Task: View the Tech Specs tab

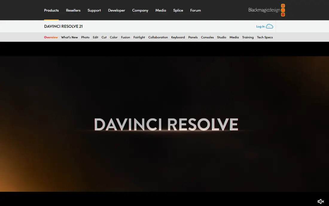Action: pos(265,37)
